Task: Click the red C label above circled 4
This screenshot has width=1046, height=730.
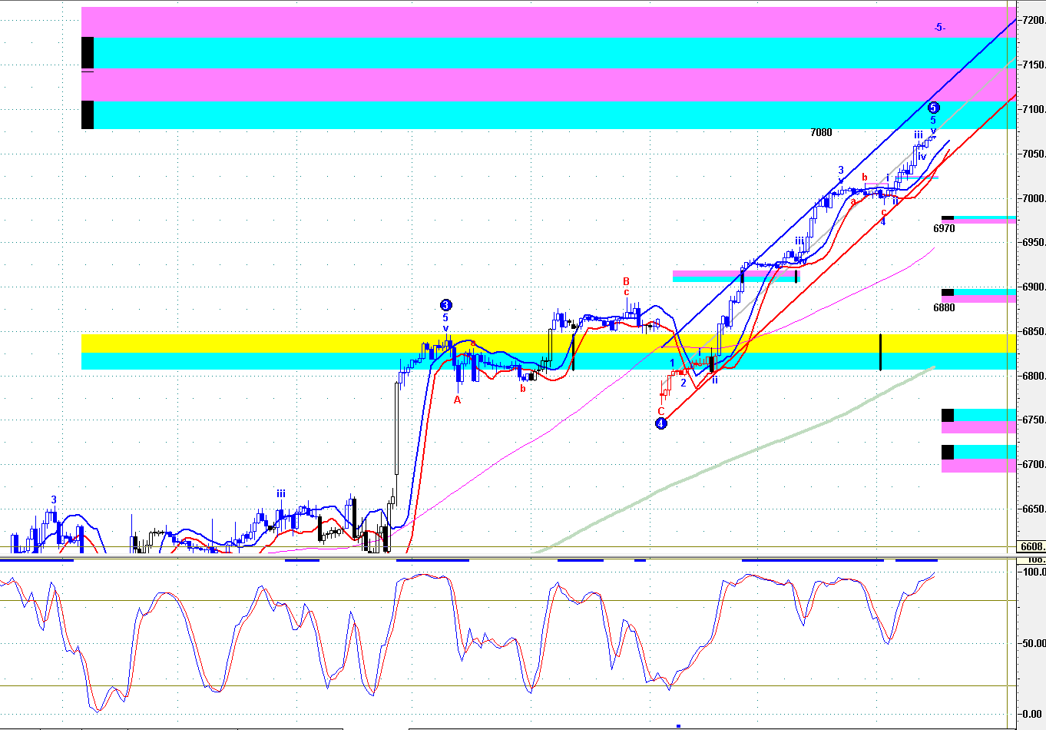Action: coord(660,411)
